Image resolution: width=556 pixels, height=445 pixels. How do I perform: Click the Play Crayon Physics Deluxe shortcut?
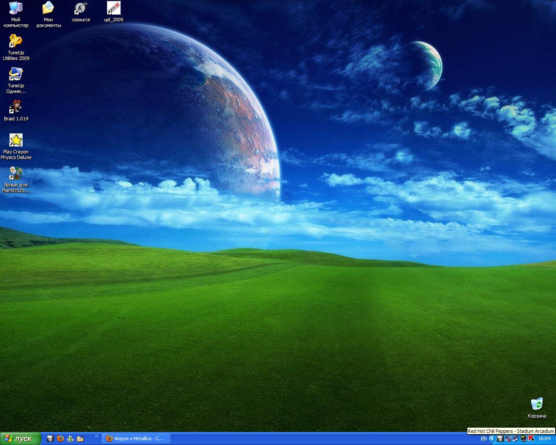(x=16, y=140)
